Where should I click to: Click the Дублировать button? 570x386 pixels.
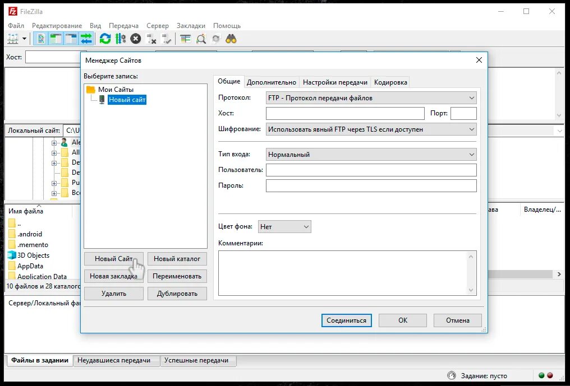[x=177, y=294]
